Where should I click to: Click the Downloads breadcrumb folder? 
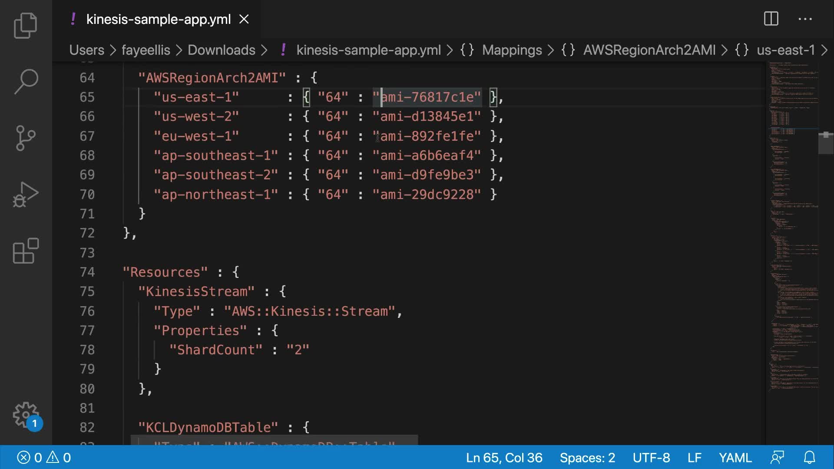[221, 50]
